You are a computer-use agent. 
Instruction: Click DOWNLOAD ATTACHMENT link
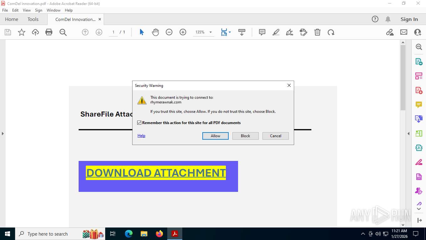tap(156, 173)
